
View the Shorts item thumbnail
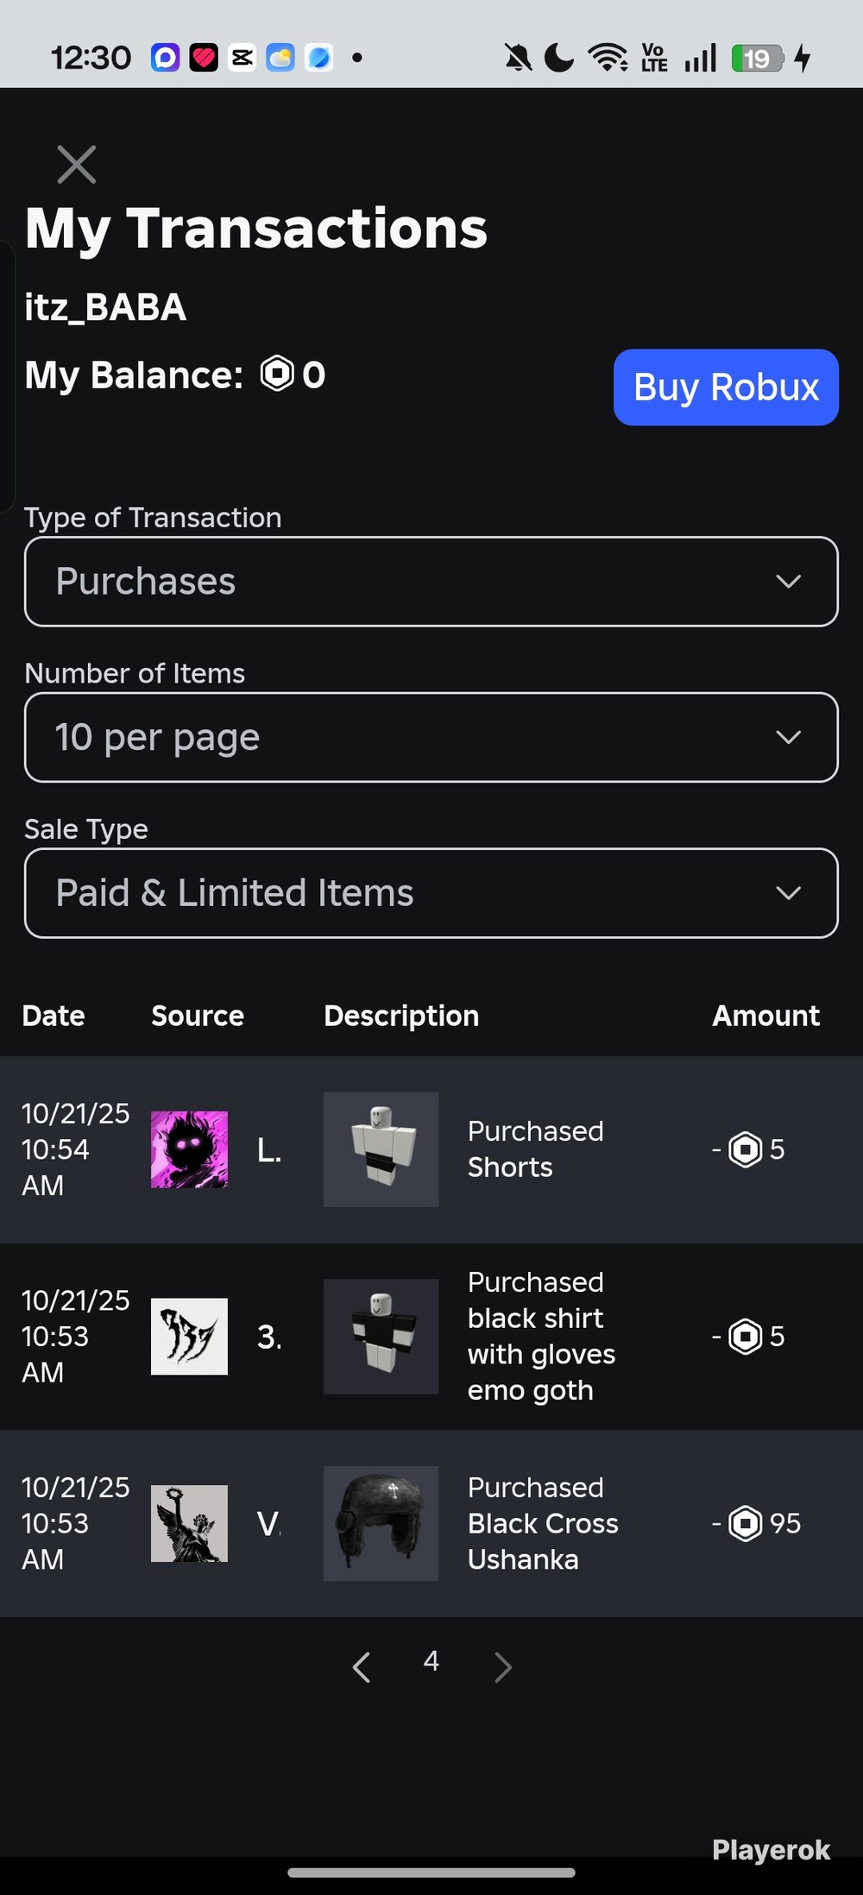coord(381,1149)
